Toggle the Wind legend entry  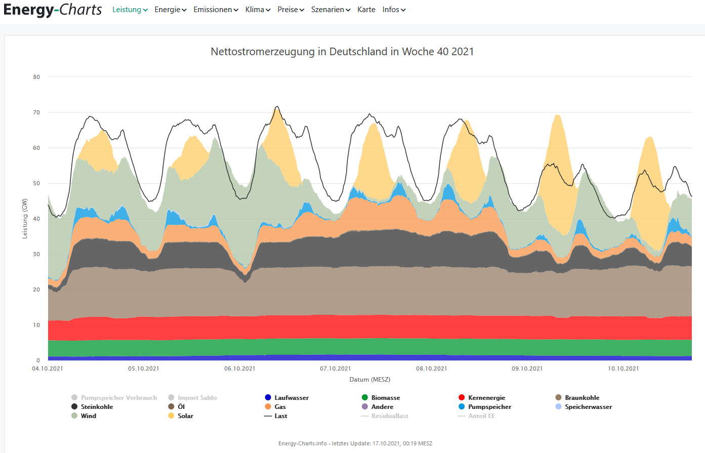[84, 416]
